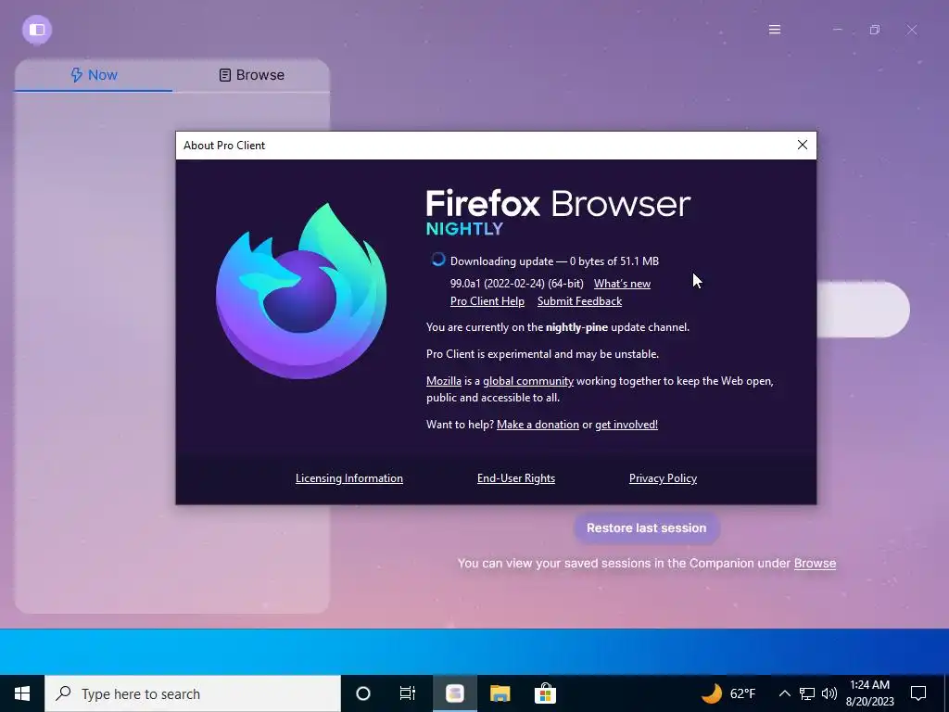Viewport: 949px width, 712px height.
Task: Click the version text 99.0a1 (2022-02-24)
Action: [x=517, y=284]
